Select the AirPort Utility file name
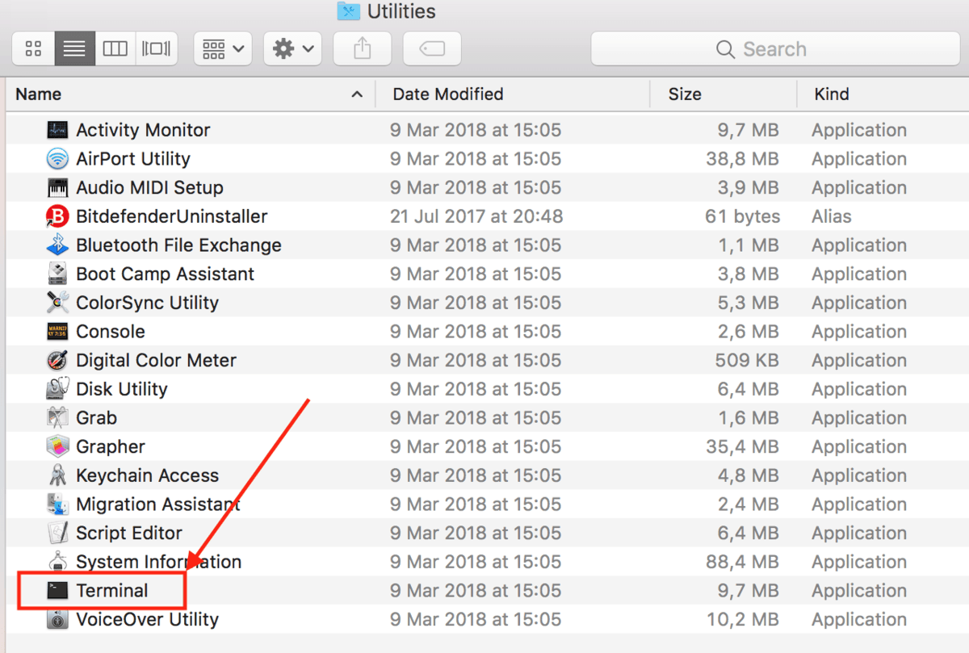 pyautogui.click(x=133, y=159)
